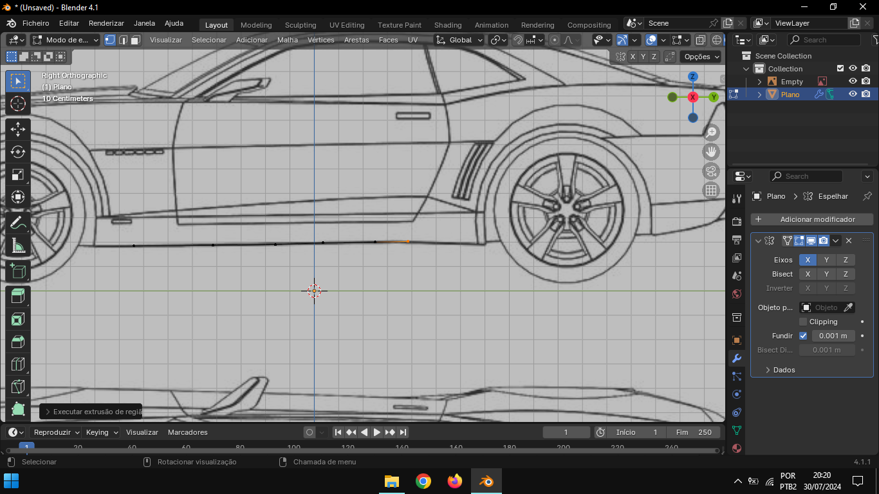Screen dimensions: 879x494
Task: Open Google Chrome from the taskbar
Action: point(423,481)
